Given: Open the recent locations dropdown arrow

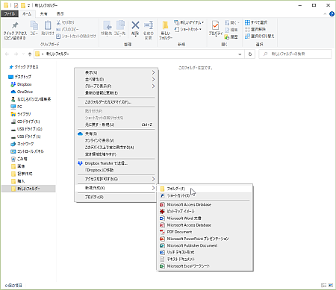Looking at the screenshot, I should point(23,54).
